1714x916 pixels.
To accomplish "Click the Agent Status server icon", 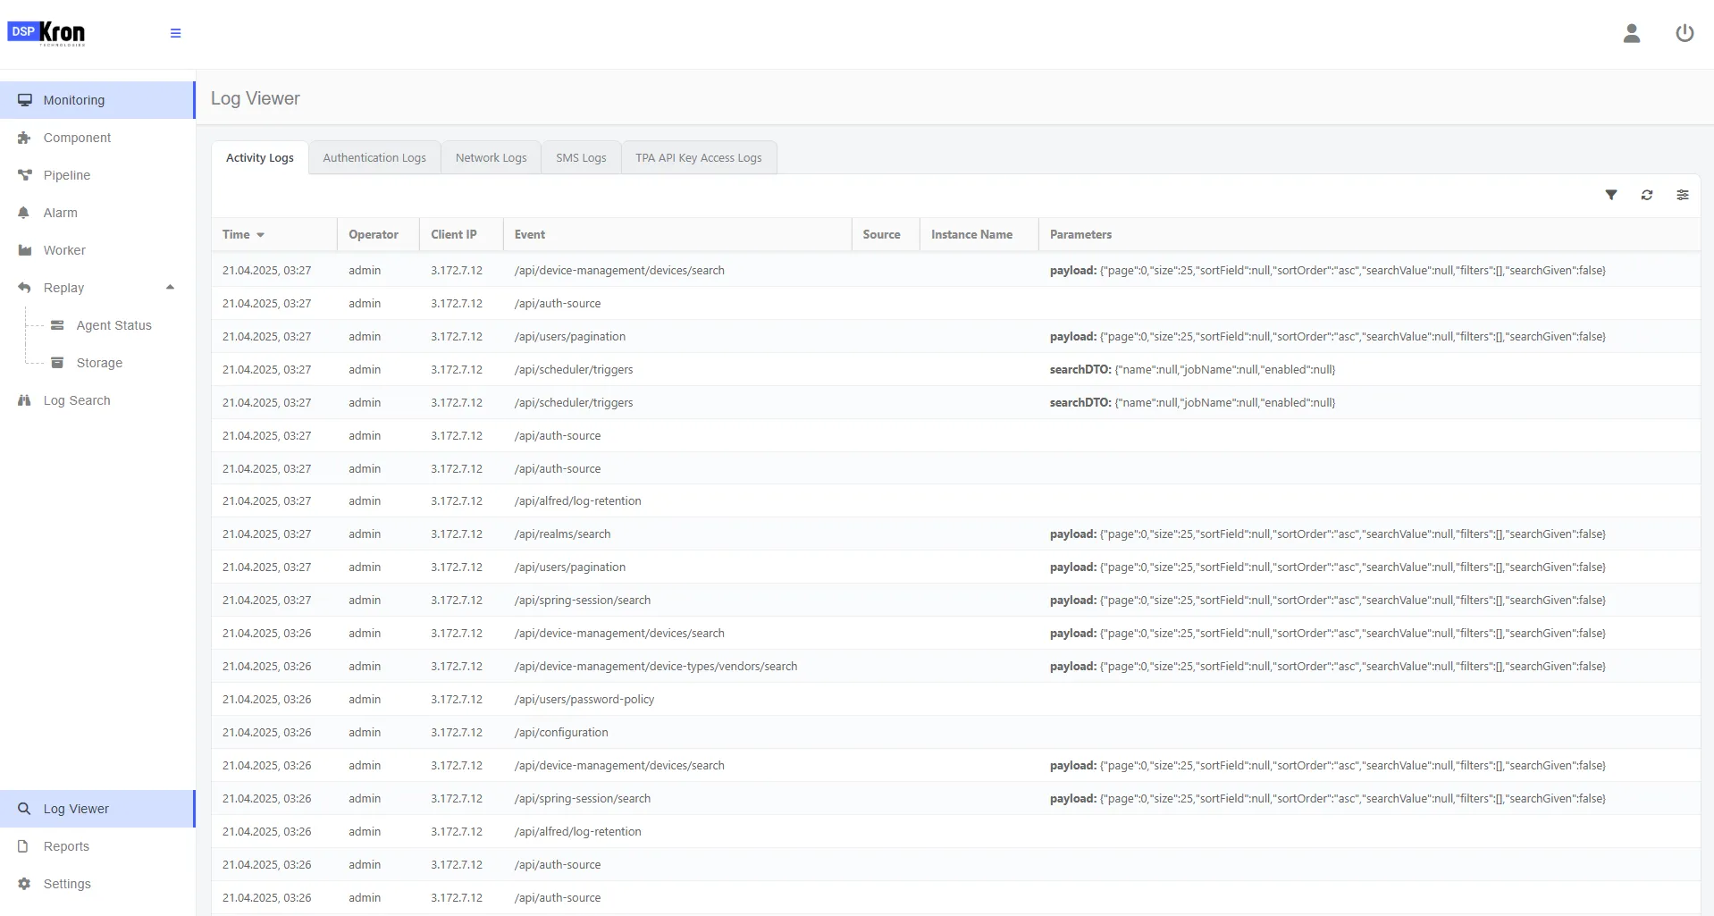I will pyautogui.click(x=57, y=325).
